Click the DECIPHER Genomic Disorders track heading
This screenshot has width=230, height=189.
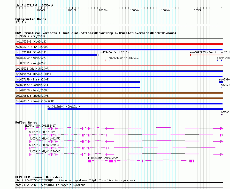pyautogui.click(x=39, y=177)
